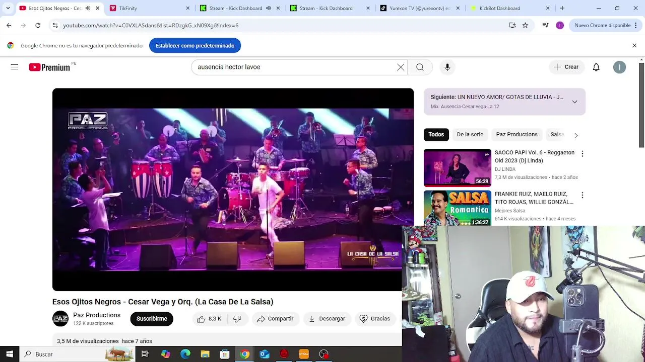Screen dimensions: 645x362
Task: Reload the page
Action: [x=38, y=25]
